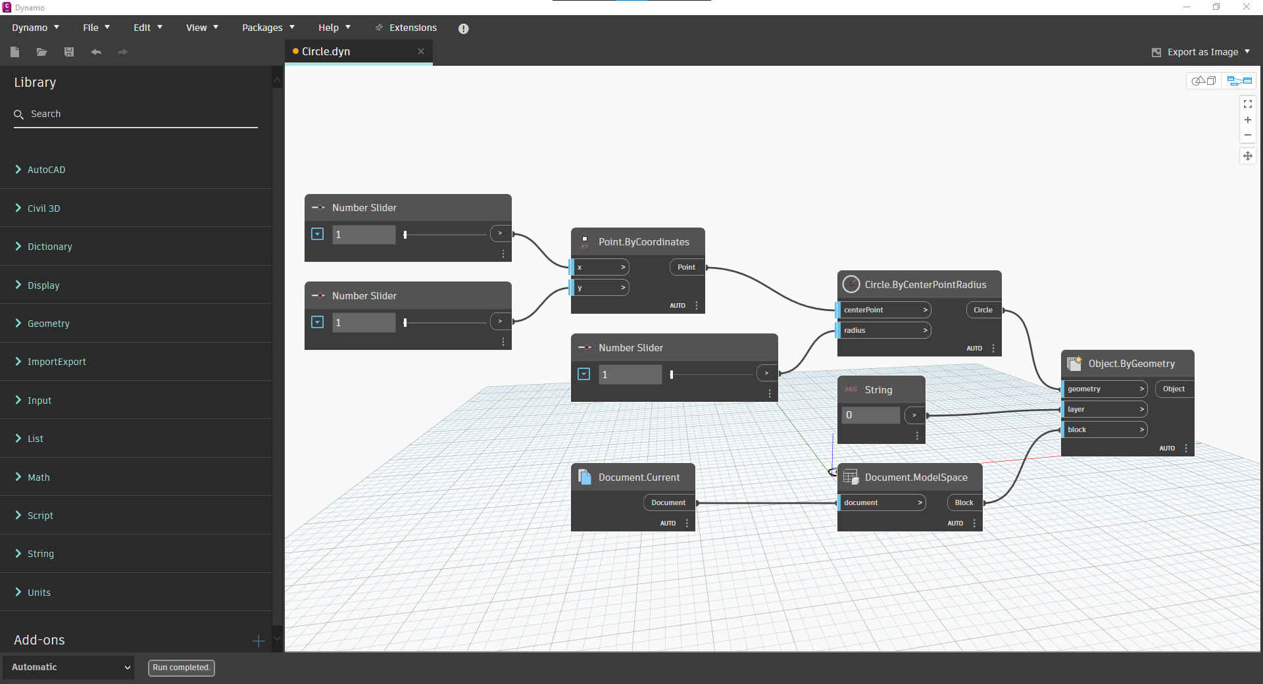The width and height of the screenshot is (1263, 684).
Task: Open the Automatic run mode dropdown
Action: (68, 667)
